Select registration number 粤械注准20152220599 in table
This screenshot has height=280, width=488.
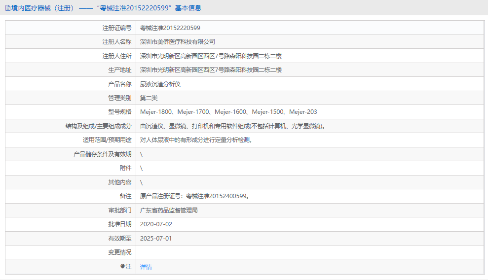click(170, 28)
